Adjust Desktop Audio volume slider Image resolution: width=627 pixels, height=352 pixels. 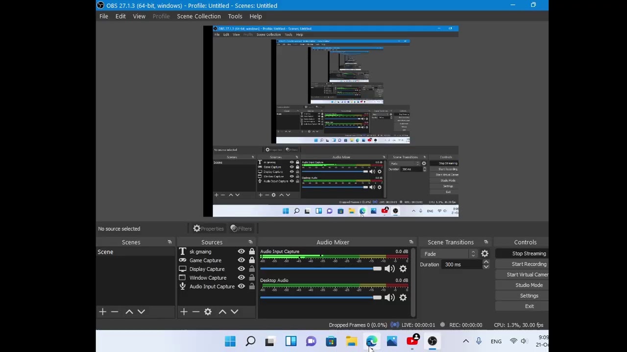pos(321,297)
